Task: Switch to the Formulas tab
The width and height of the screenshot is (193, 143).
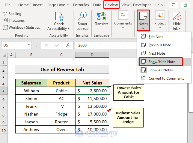Action: click(x=81, y=5)
